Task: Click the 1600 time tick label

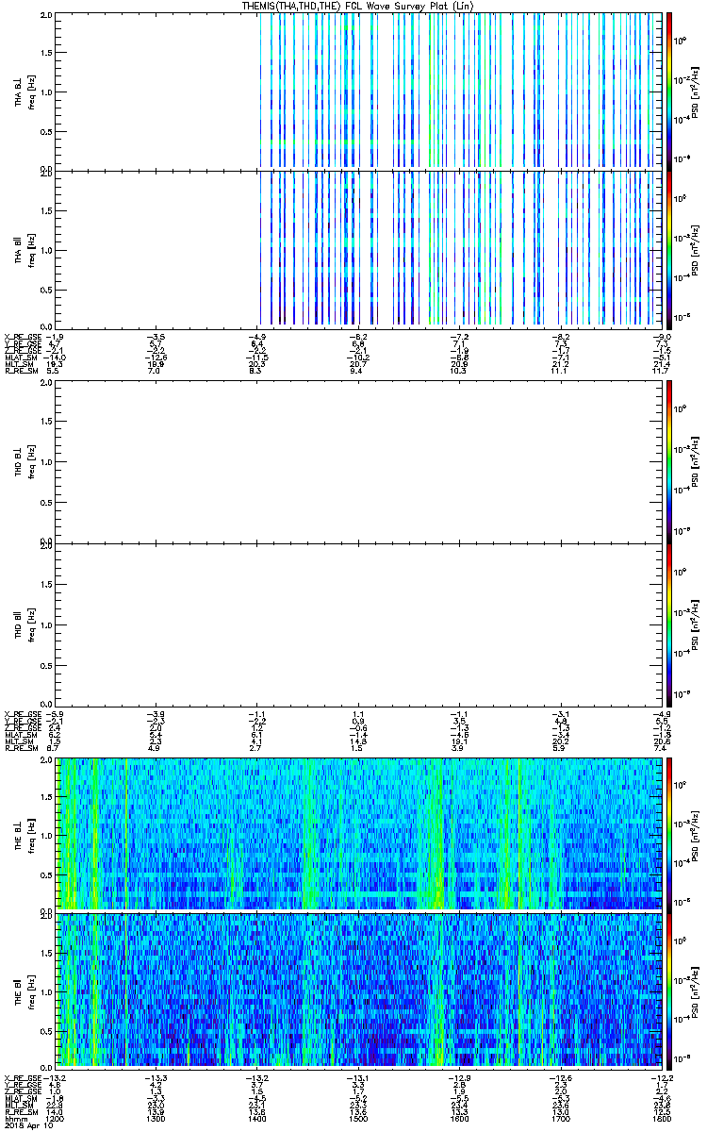Action: (x=462, y=1119)
